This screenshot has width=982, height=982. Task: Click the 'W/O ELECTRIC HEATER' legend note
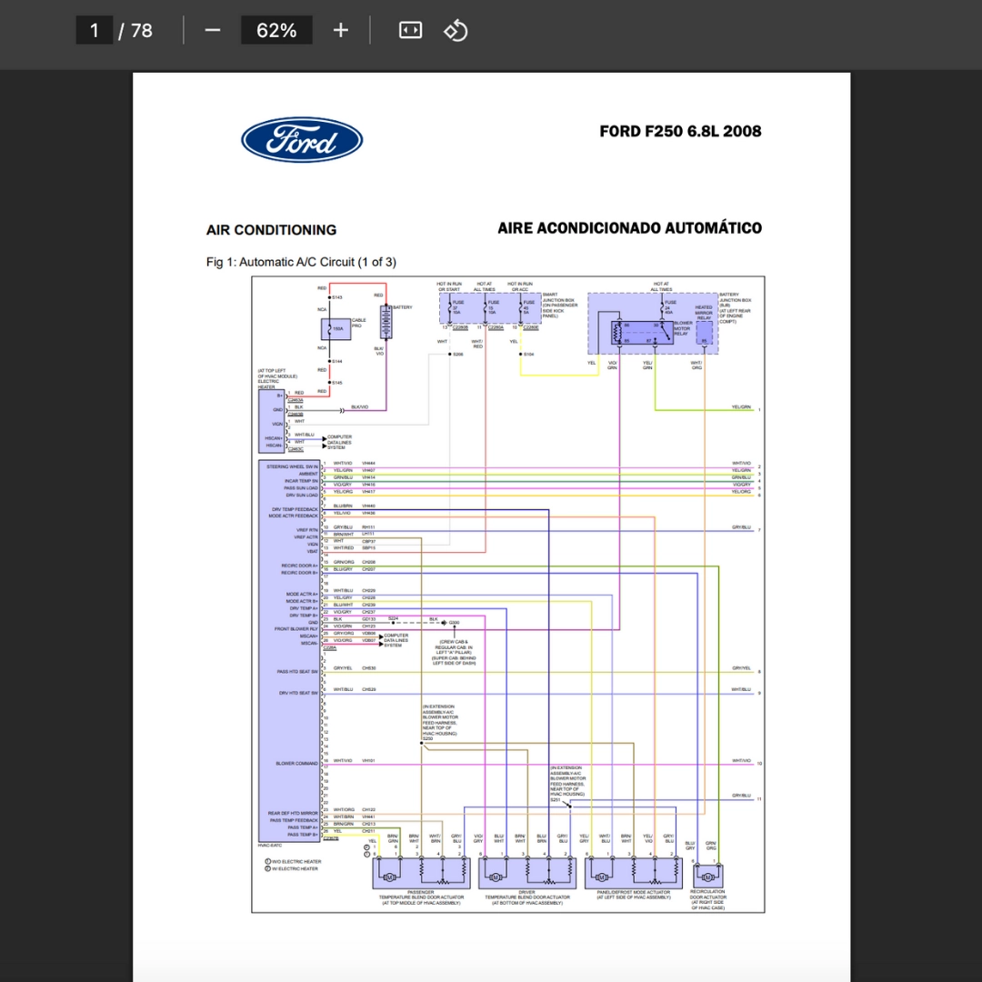(x=293, y=862)
